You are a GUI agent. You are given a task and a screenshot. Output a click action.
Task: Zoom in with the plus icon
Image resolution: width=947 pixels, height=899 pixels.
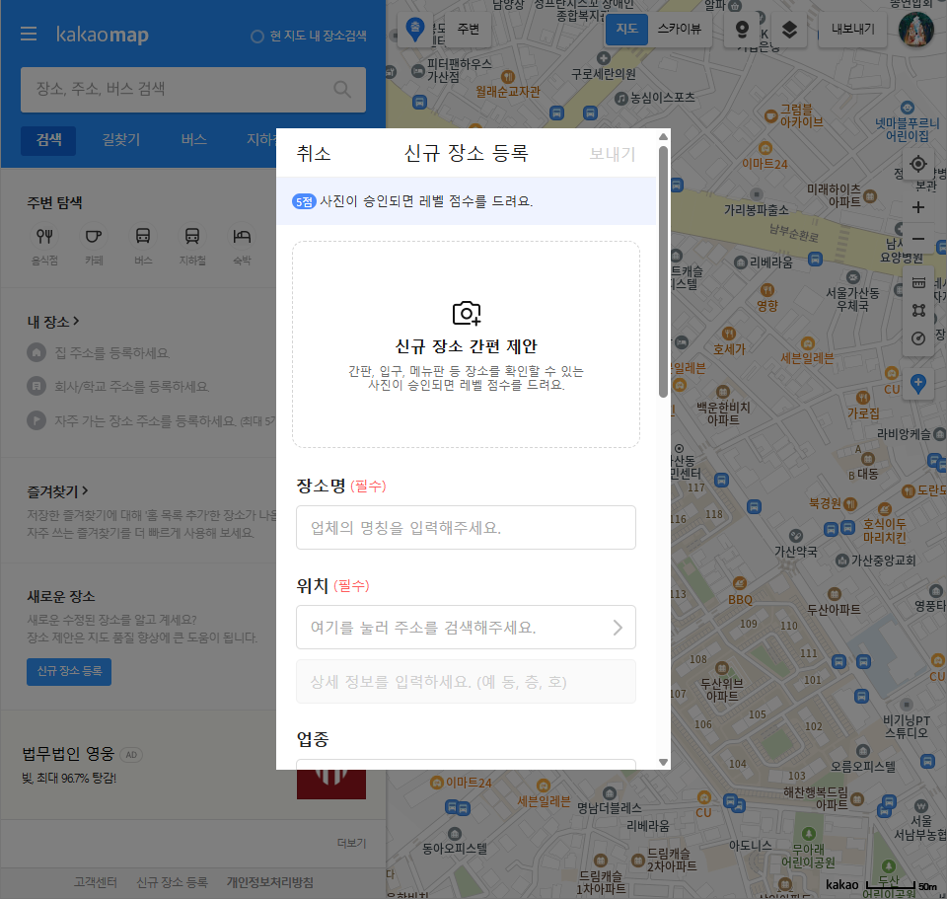[x=918, y=207]
